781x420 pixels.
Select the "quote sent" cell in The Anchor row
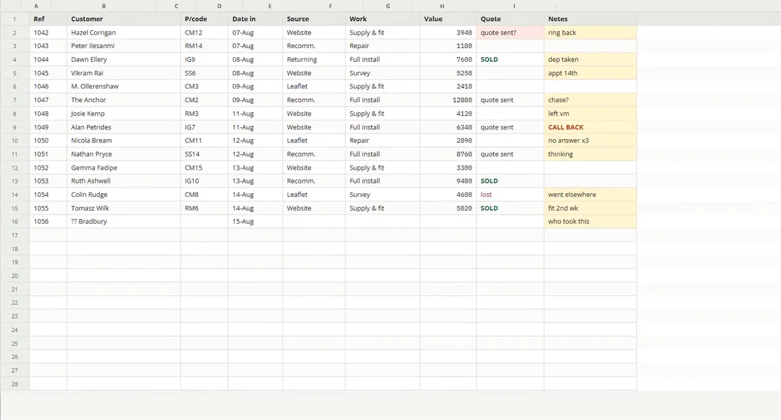pyautogui.click(x=510, y=100)
